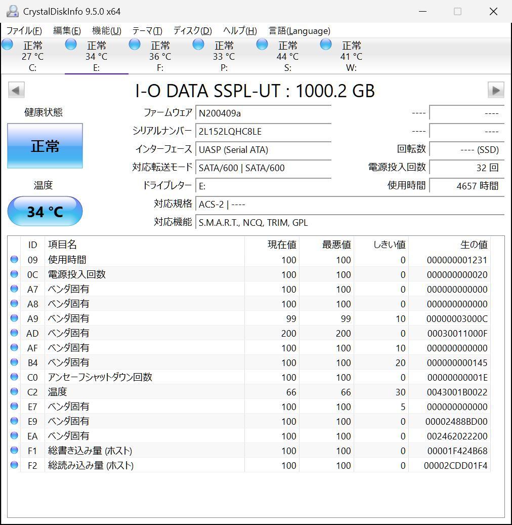Viewport: 512px width, 525px height.
Task: Click the status dot for attribute EA
Action: (x=14, y=435)
